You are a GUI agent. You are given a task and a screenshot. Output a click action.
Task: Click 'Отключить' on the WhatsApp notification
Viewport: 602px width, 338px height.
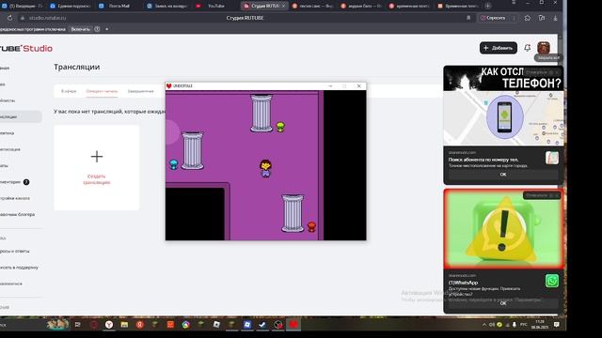(536, 195)
